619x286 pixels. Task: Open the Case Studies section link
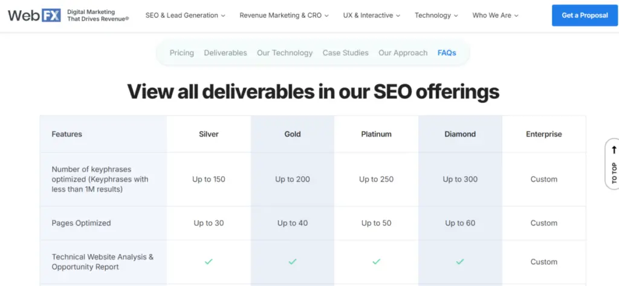point(345,53)
